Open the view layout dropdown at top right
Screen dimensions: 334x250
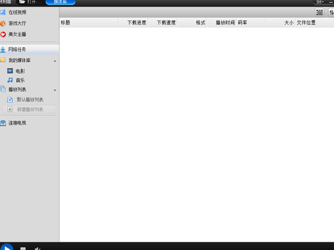click(320, 2)
